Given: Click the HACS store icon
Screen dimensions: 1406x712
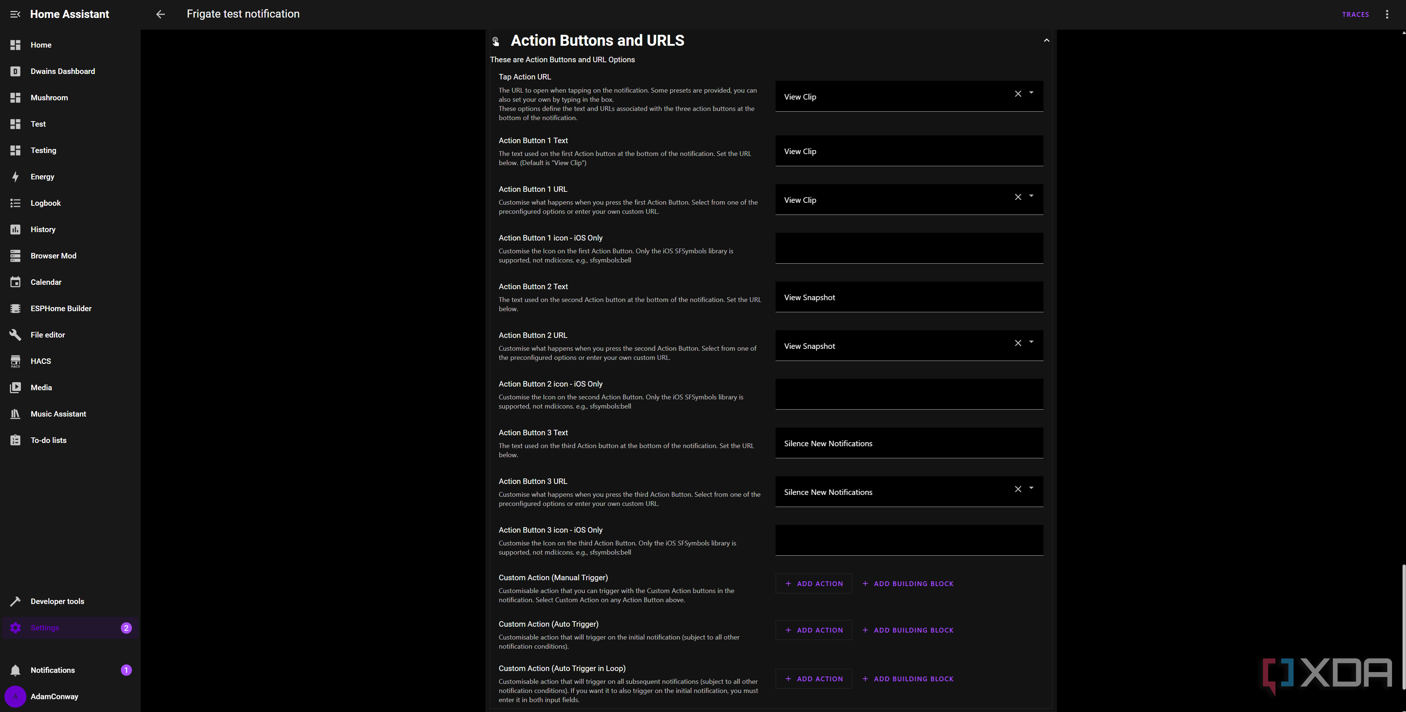Looking at the screenshot, I should [15, 361].
